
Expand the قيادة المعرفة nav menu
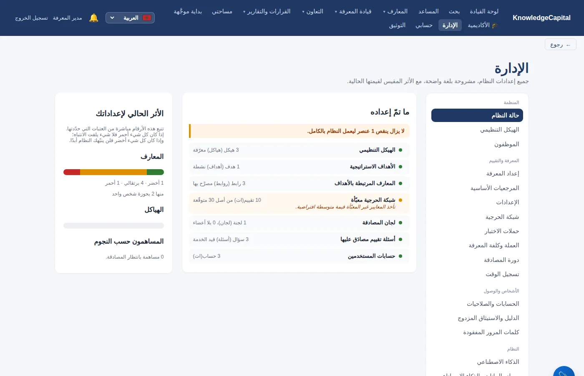click(x=353, y=11)
